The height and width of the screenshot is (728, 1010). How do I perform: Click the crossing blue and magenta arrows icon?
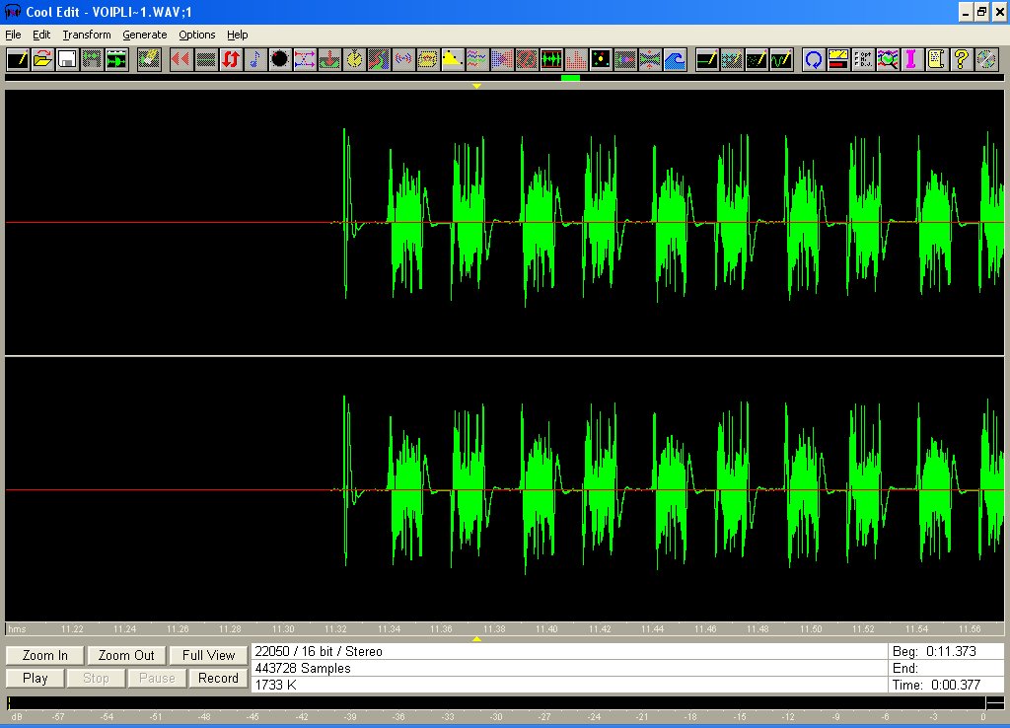[304, 60]
